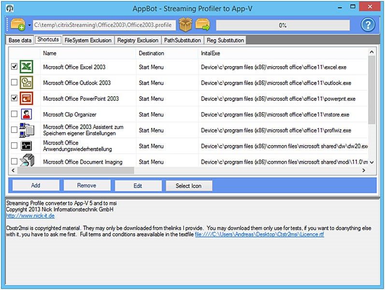Select the Microsoft Office Excel 2003 name
This screenshot has width=385, height=290.
(74, 67)
